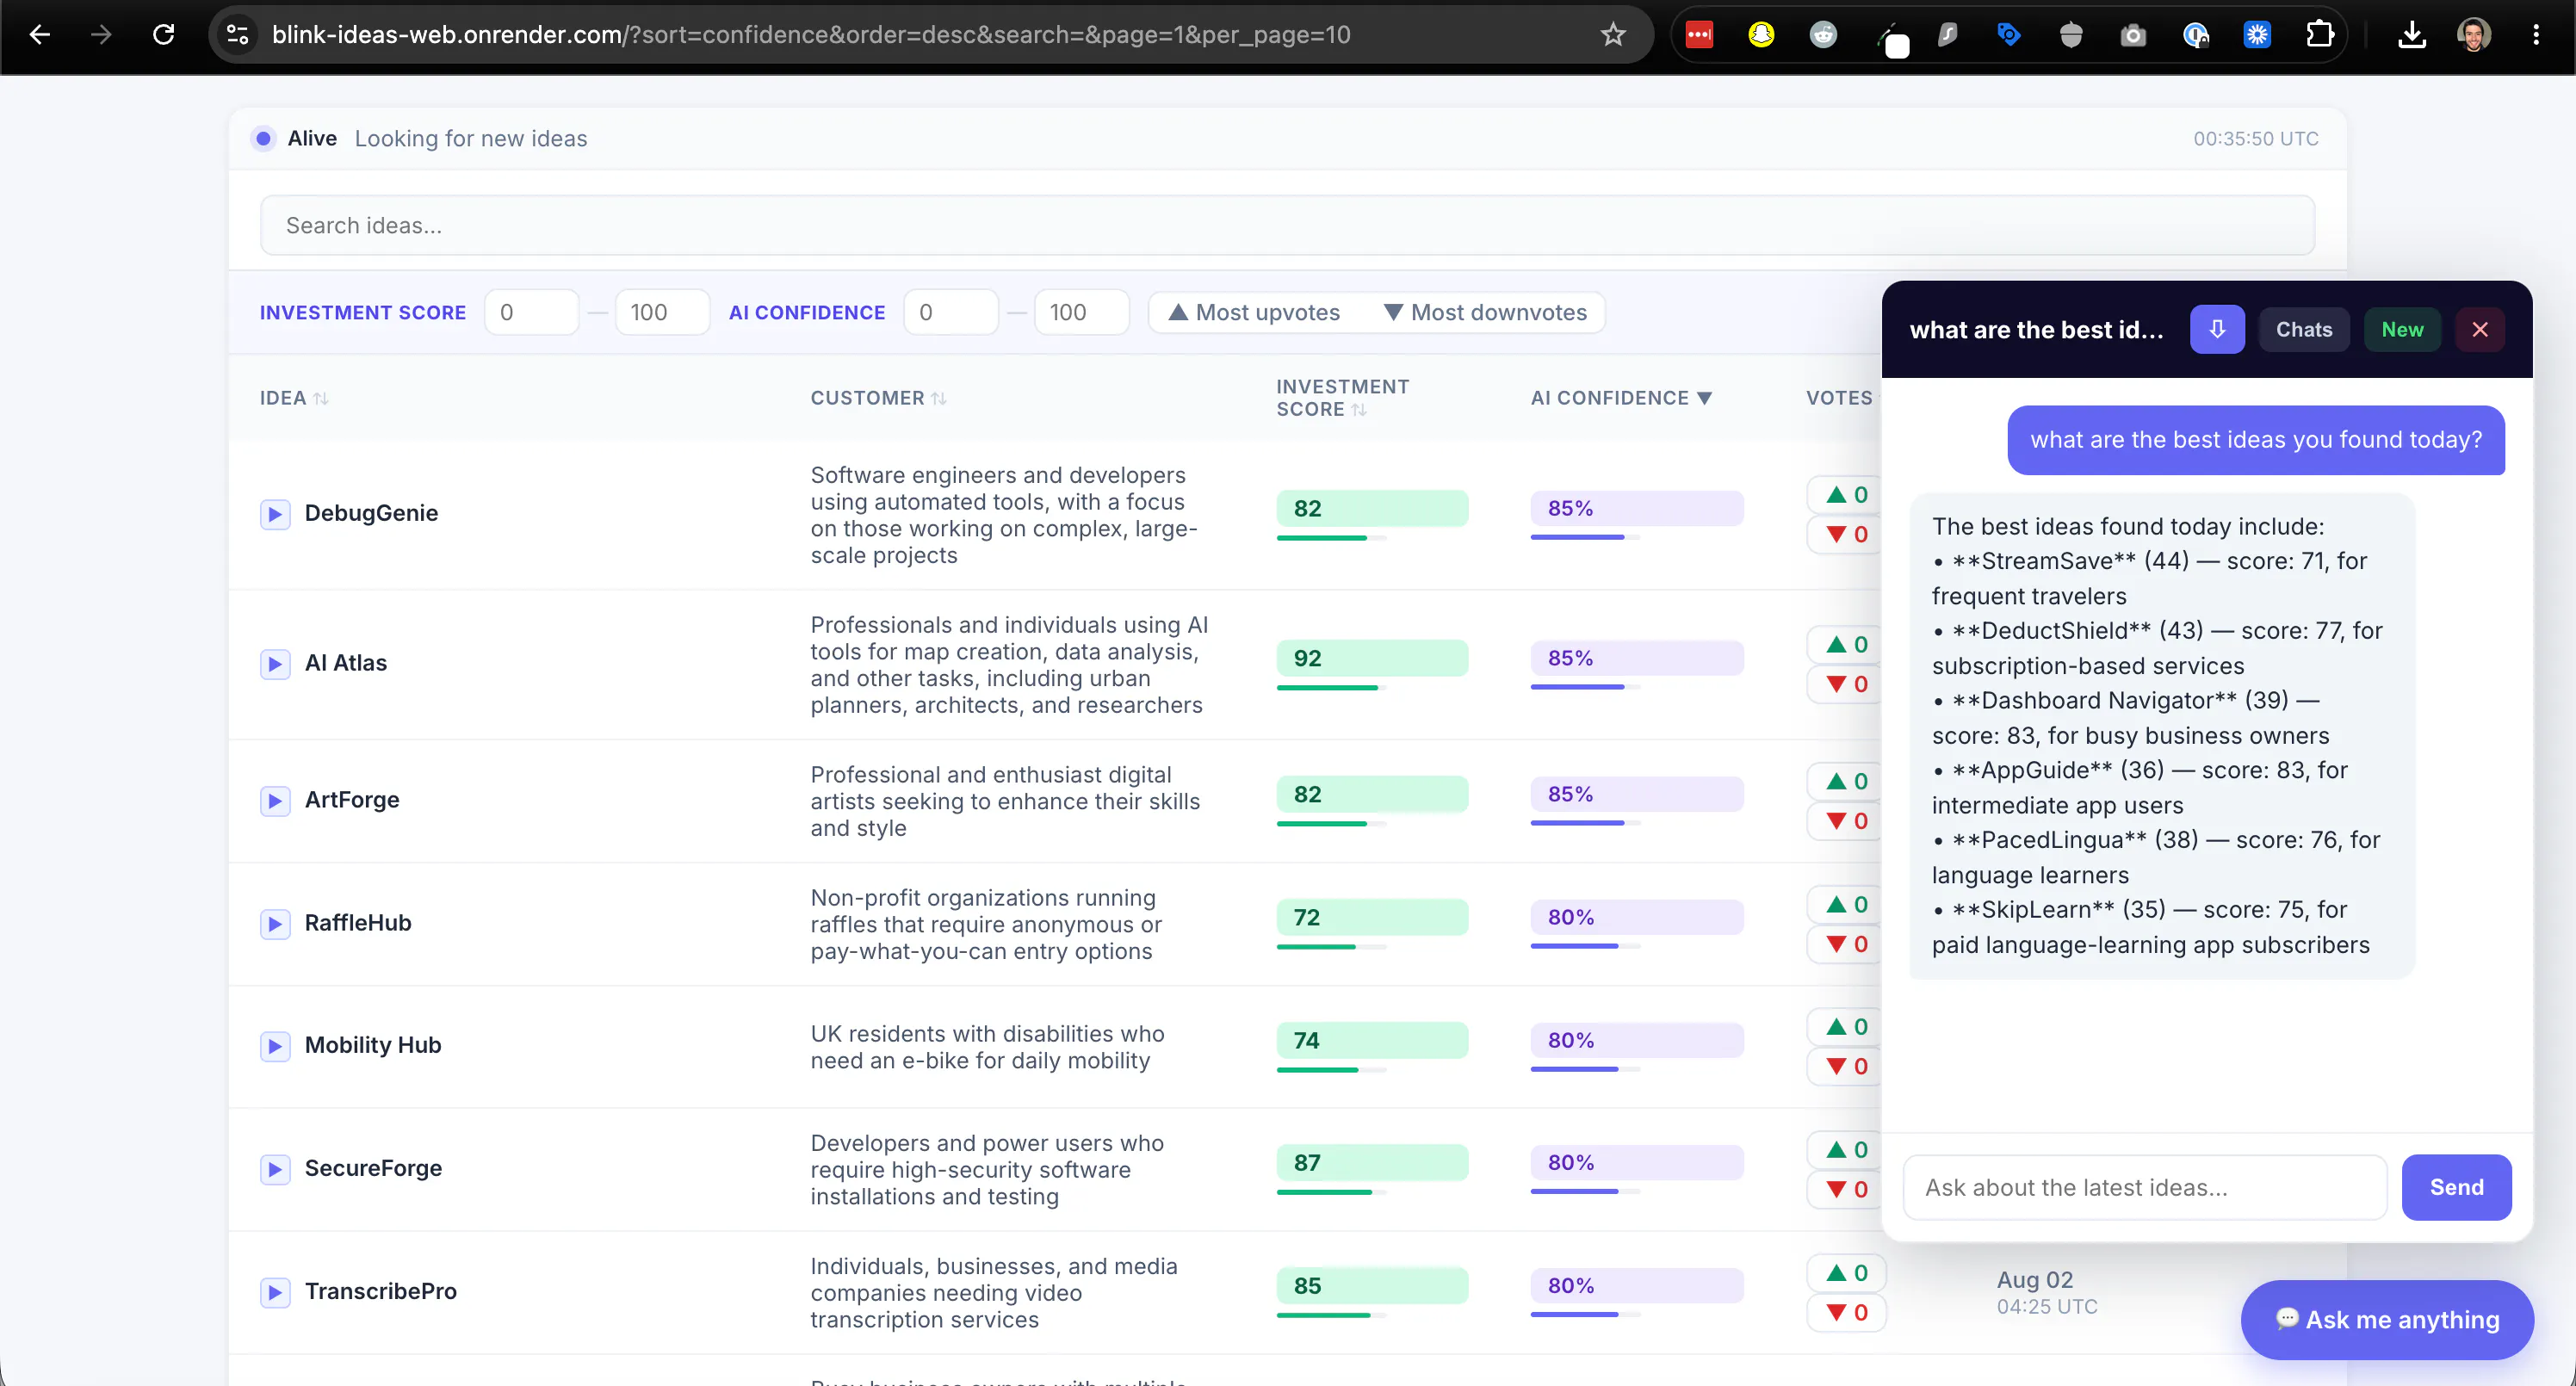Expand the TranscribePro idea row
2576x1386 pixels.
pos(275,1292)
